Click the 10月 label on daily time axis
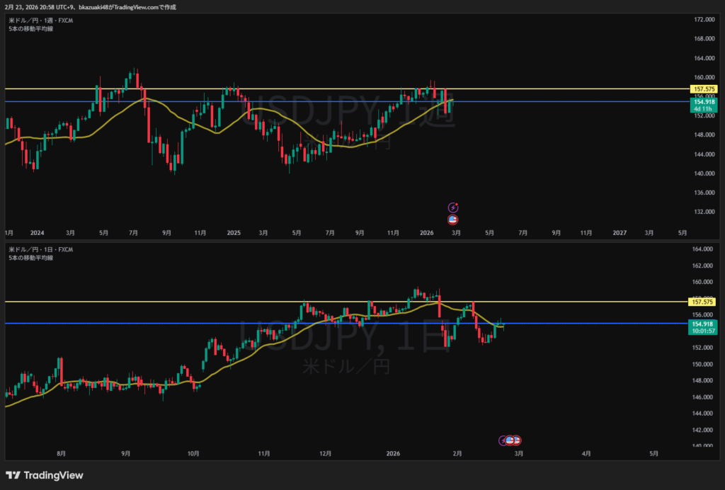This screenshot has width=725, height=490. pos(193,453)
